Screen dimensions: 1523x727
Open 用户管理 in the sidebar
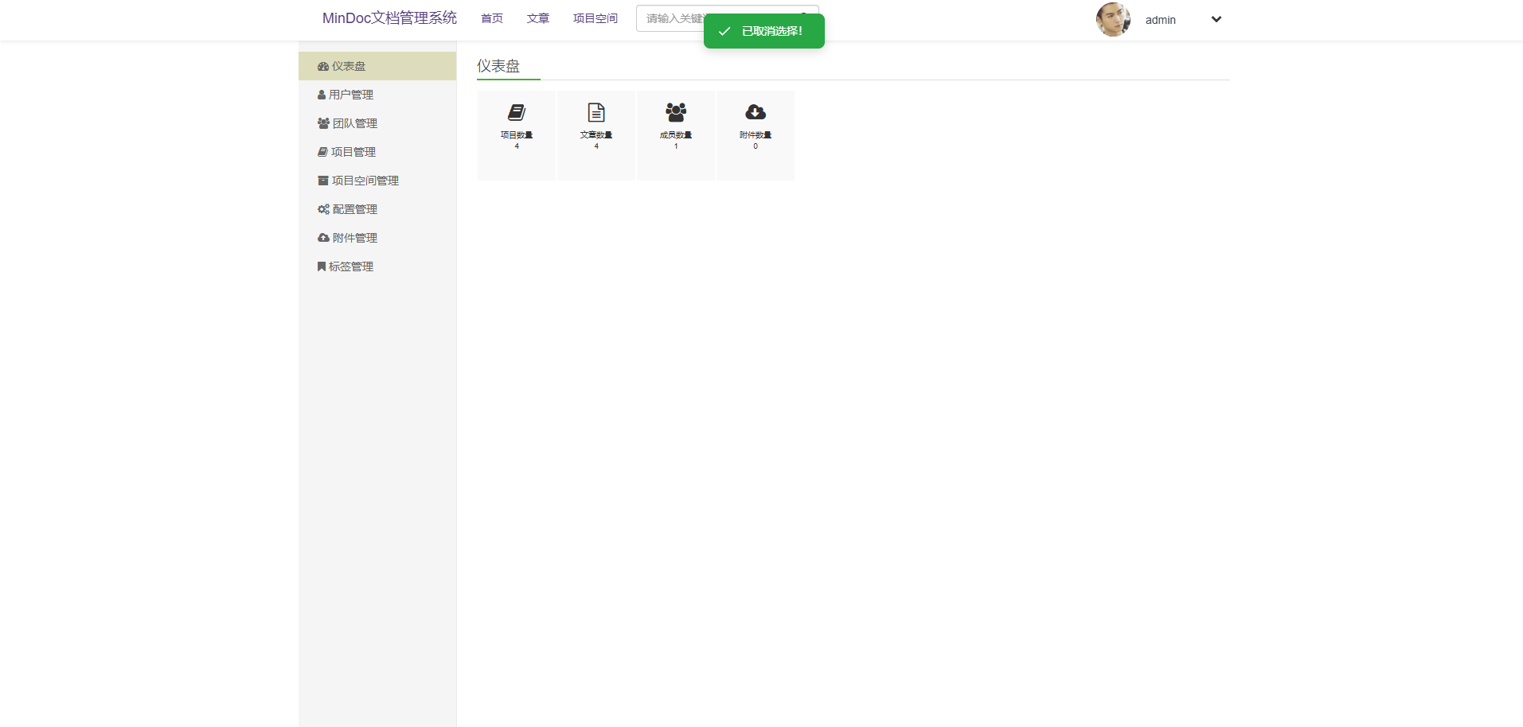[351, 95]
